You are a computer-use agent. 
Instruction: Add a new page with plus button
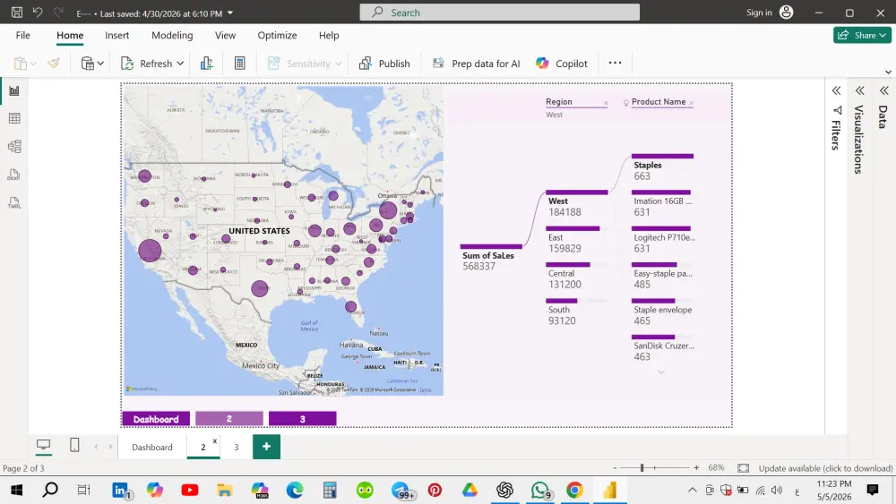(x=266, y=447)
